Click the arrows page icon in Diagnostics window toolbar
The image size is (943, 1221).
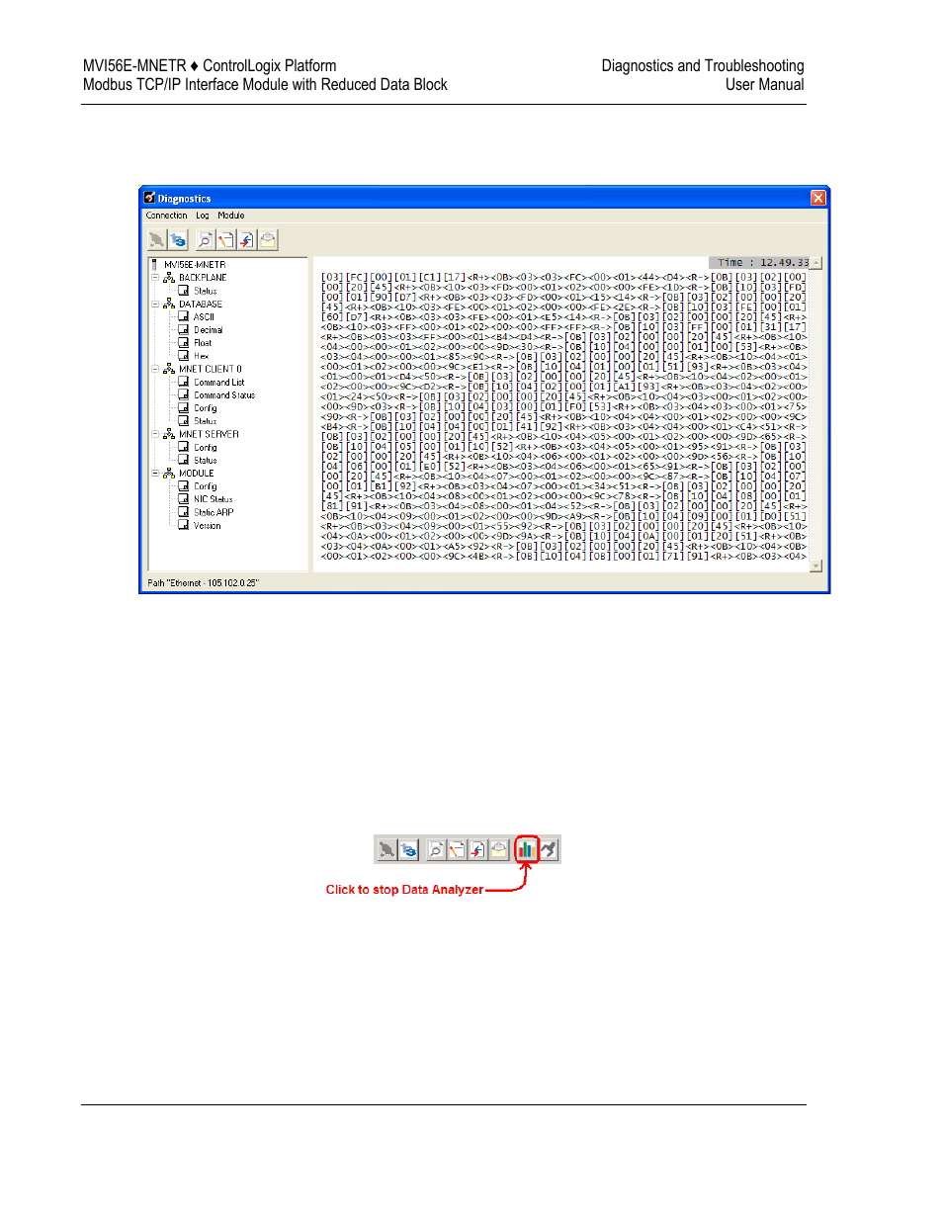246,240
